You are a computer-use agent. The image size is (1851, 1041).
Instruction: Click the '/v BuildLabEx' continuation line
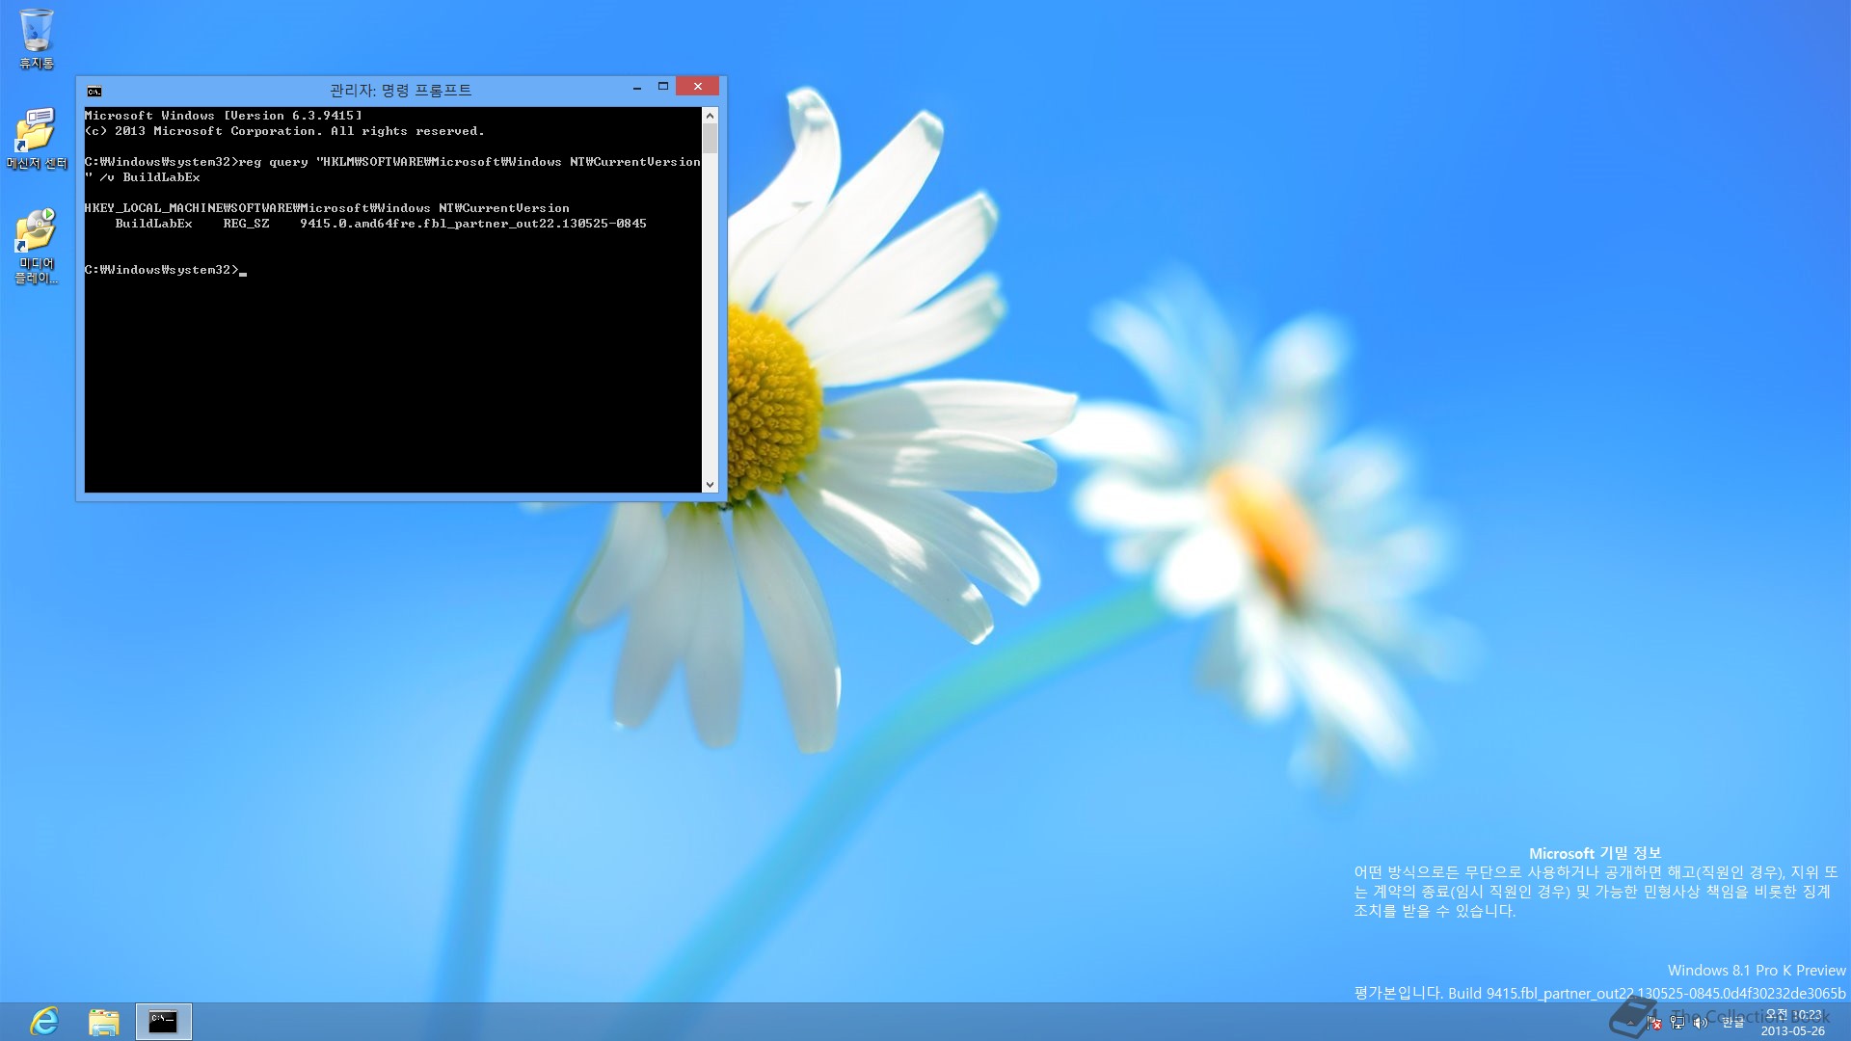pos(143,177)
